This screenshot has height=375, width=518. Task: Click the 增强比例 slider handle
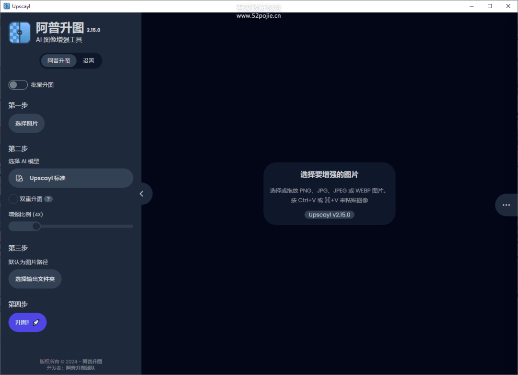(x=36, y=226)
